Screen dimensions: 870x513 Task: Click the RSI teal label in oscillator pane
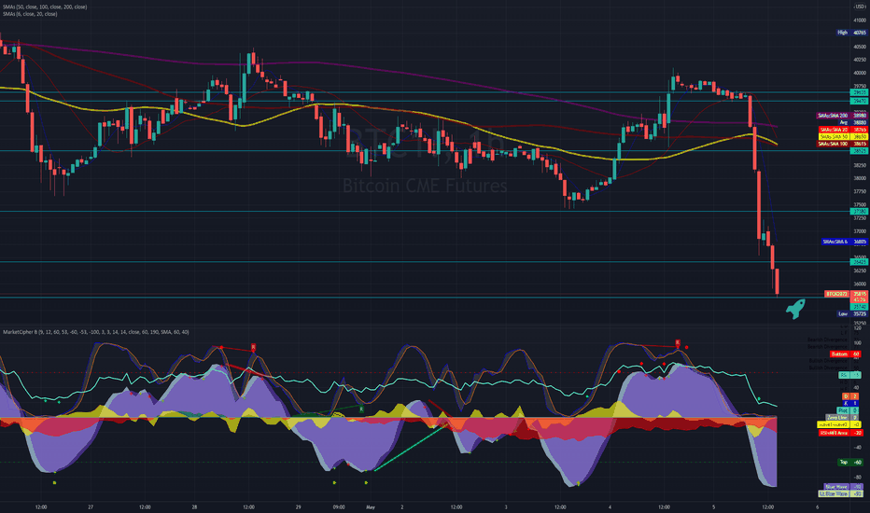(x=849, y=376)
